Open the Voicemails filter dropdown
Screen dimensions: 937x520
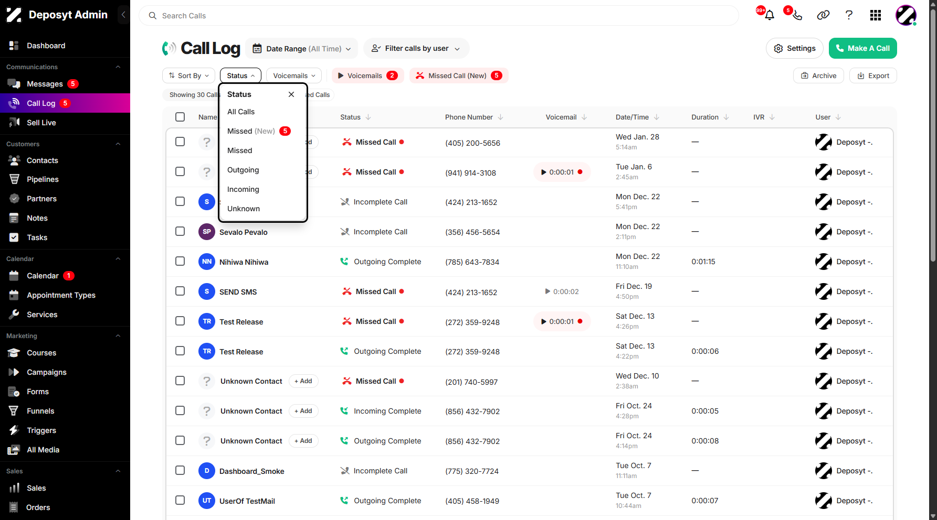[294, 75]
